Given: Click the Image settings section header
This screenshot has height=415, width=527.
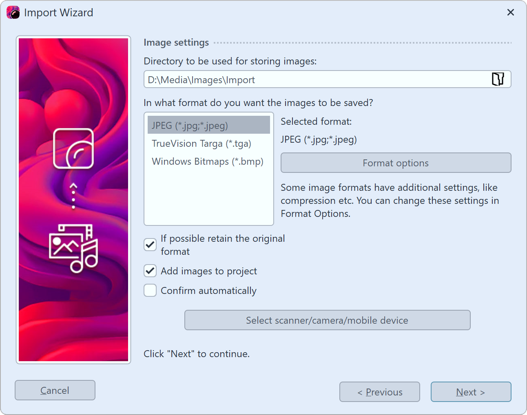Looking at the screenshot, I should (x=176, y=42).
